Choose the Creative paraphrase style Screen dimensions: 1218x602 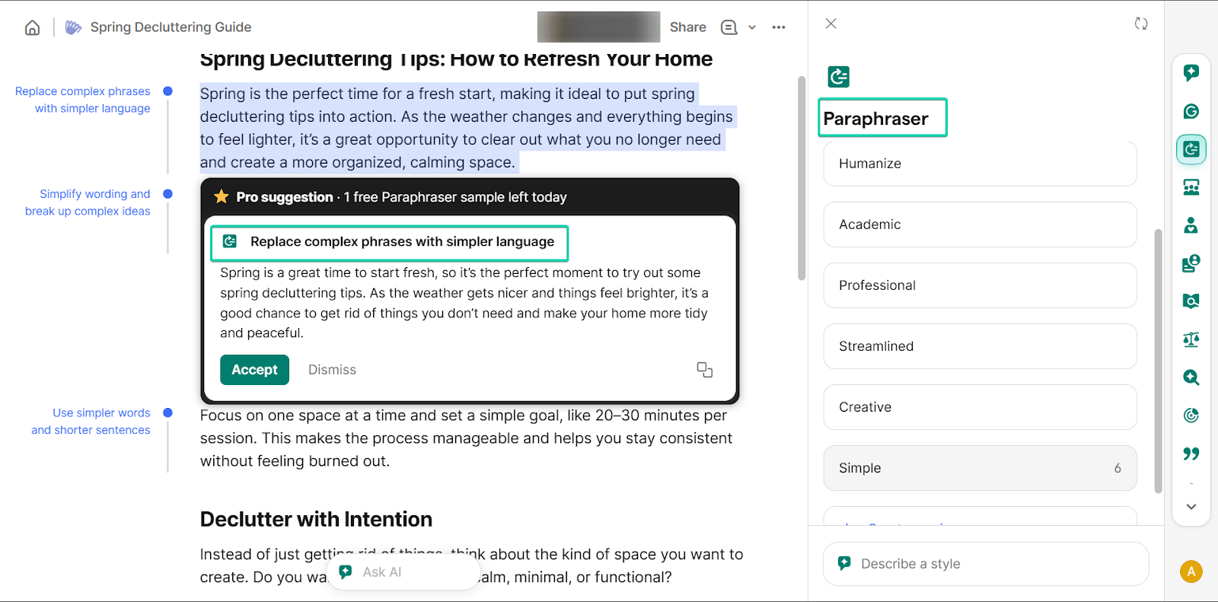[x=980, y=407]
